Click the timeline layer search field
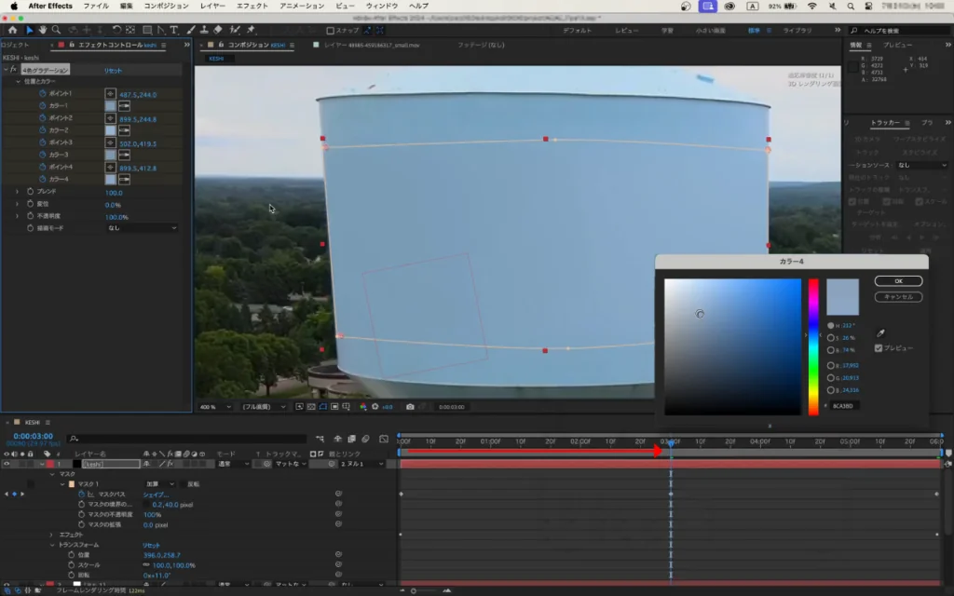 pyautogui.click(x=187, y=439)
